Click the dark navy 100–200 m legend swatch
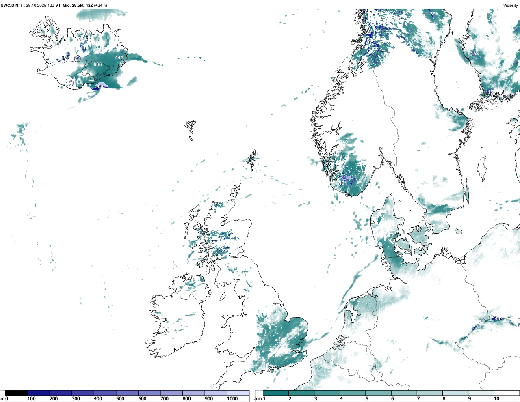The width and height of the screenshot is (520, 402). click(x=39, y=393)
